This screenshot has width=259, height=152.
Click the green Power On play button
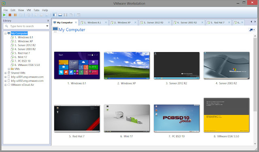click(x=4, y=15)
